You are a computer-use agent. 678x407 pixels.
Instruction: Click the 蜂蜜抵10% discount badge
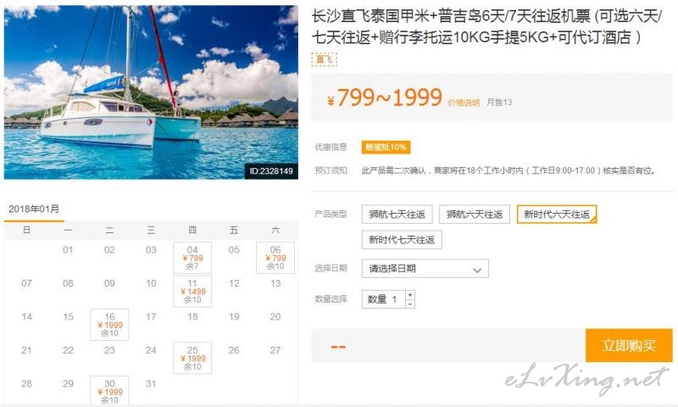386,147
